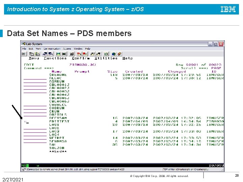
Task: Open the File menu
Action: (24, 49)
